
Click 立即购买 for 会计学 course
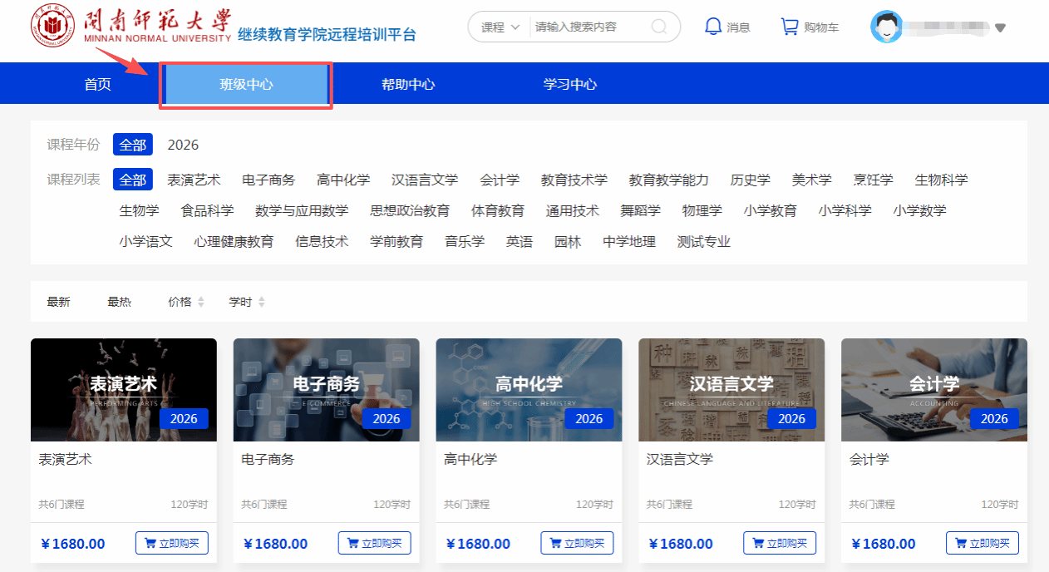(x=982, y=543)
